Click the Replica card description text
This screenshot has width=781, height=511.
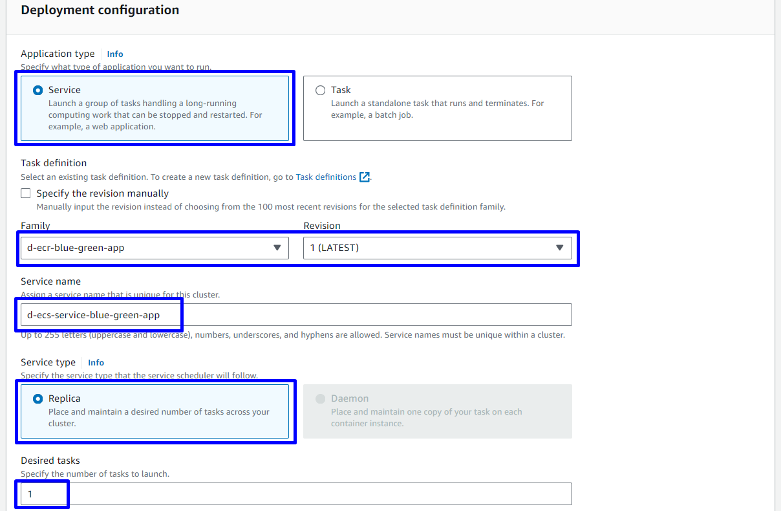coord(158,417)
